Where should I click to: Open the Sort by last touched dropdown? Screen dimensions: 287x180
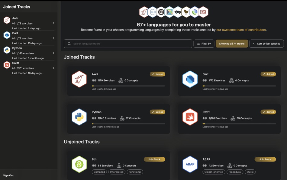[x=267, y=44]
